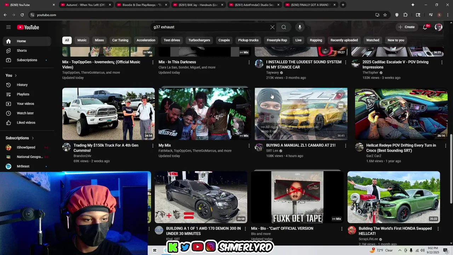The image size is (453, 255).
Task: Select the Recently uploaded filter chip
Action: click(x=344, y=40)
